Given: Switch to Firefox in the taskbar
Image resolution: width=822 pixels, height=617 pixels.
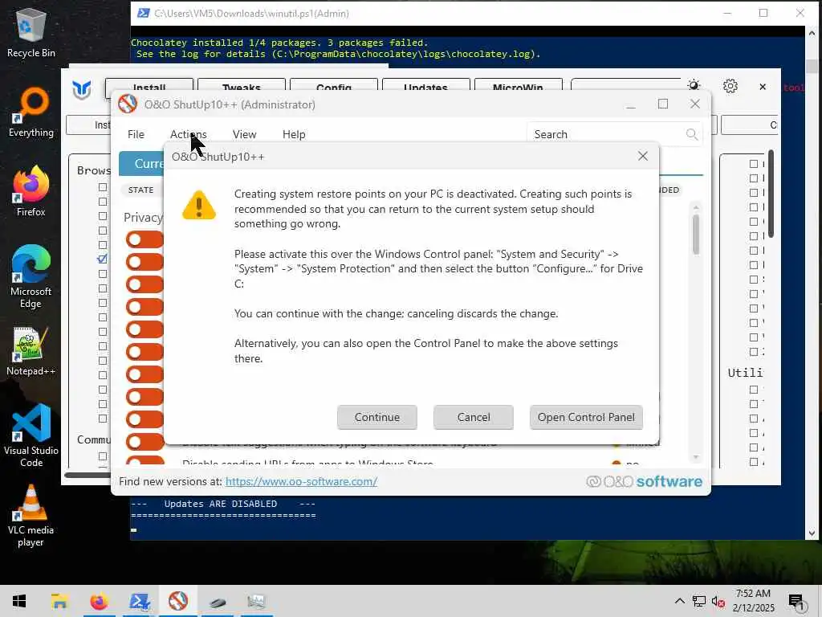Looking at the screenshot, I should point(99,601).
